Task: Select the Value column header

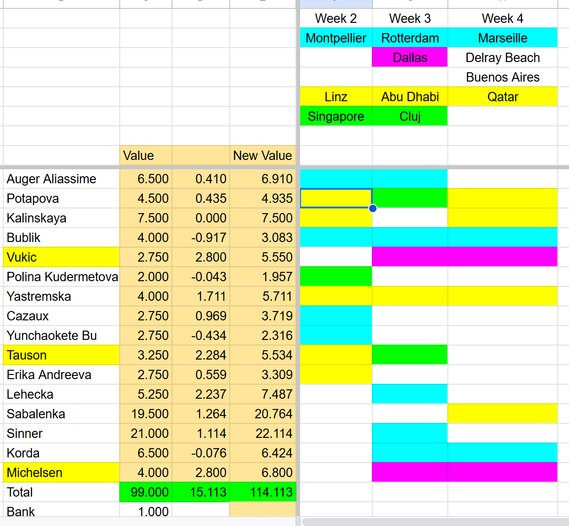Action: click(x=146, y=155)
